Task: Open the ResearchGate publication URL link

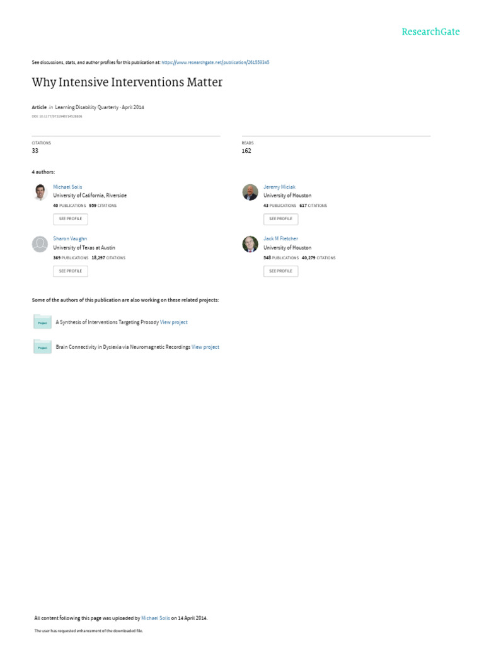Action: click(x=216, y=62)
